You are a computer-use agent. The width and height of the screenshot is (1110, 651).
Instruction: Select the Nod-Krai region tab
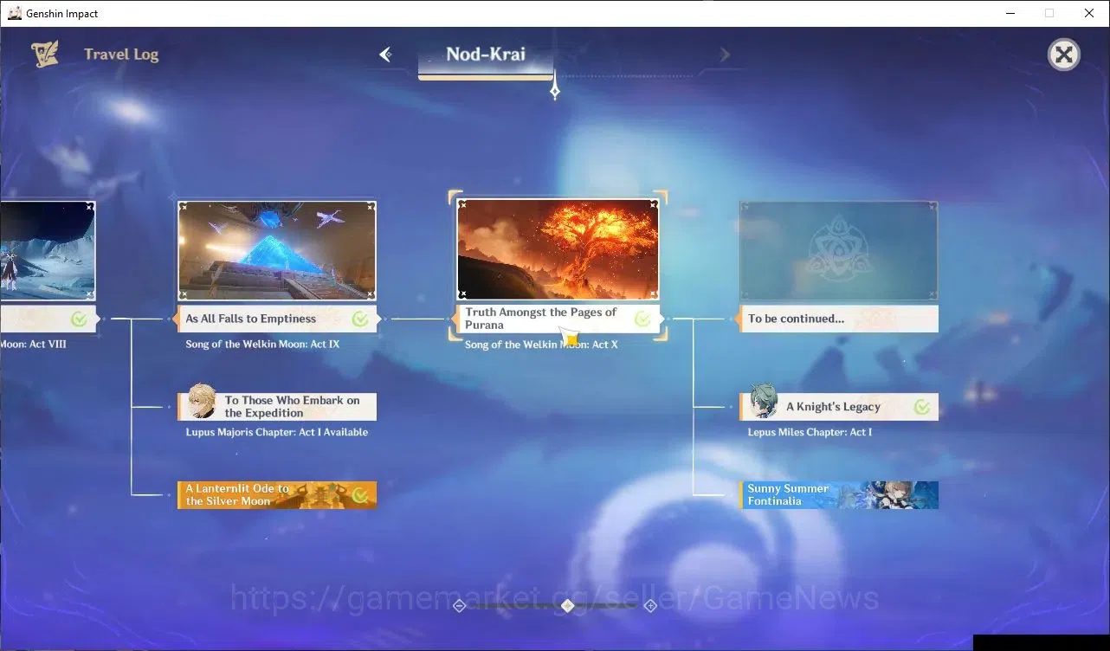click(x=486, y=55)
